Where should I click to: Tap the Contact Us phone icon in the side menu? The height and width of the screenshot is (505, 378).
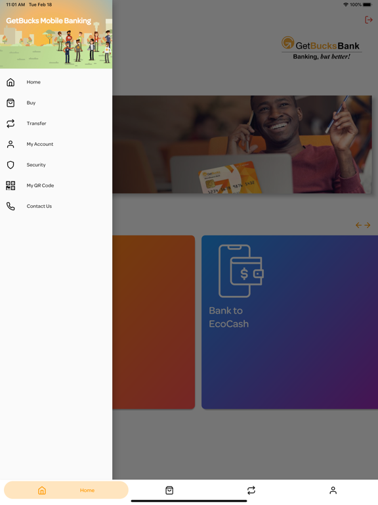pos(10,206)
